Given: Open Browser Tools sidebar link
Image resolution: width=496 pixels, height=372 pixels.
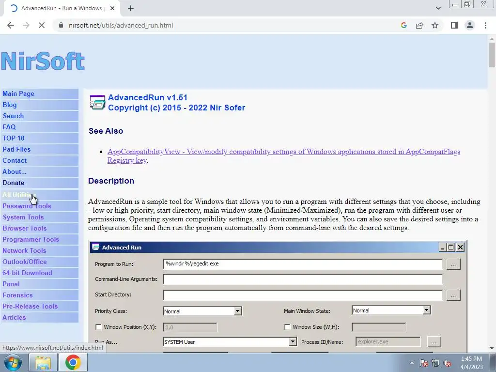Looking at the screenshot, I should coord(25,228).
